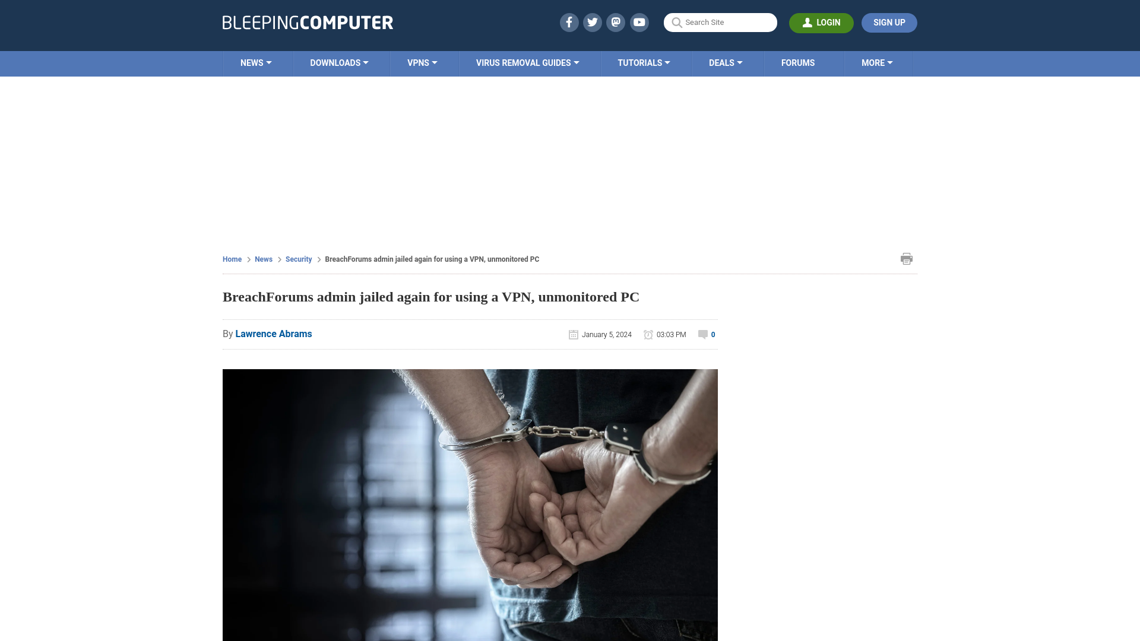Click the FORUMS menu item
Screen dimensions: 1140x641
tap(798, 62)
